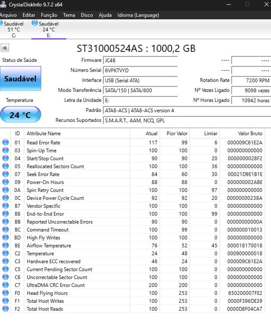Open the Idioma (Language) menu
This screenshot has height=321, width=271.
(138, 15)
